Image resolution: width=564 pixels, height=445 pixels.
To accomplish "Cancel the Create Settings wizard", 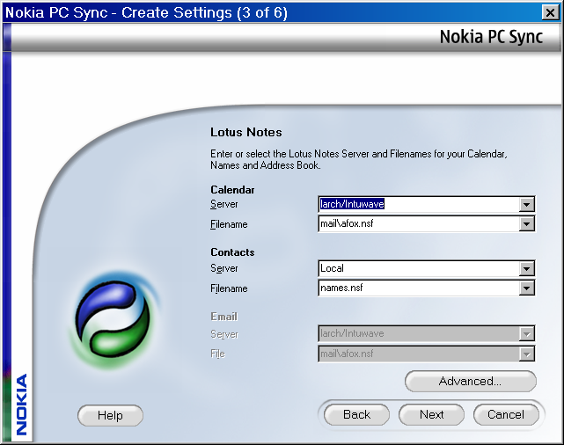I will [x=506, y=414].
